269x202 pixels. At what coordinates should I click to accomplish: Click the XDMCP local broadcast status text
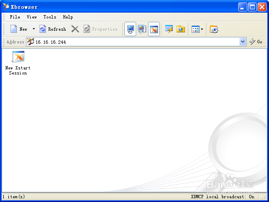(x=222, y=197)
